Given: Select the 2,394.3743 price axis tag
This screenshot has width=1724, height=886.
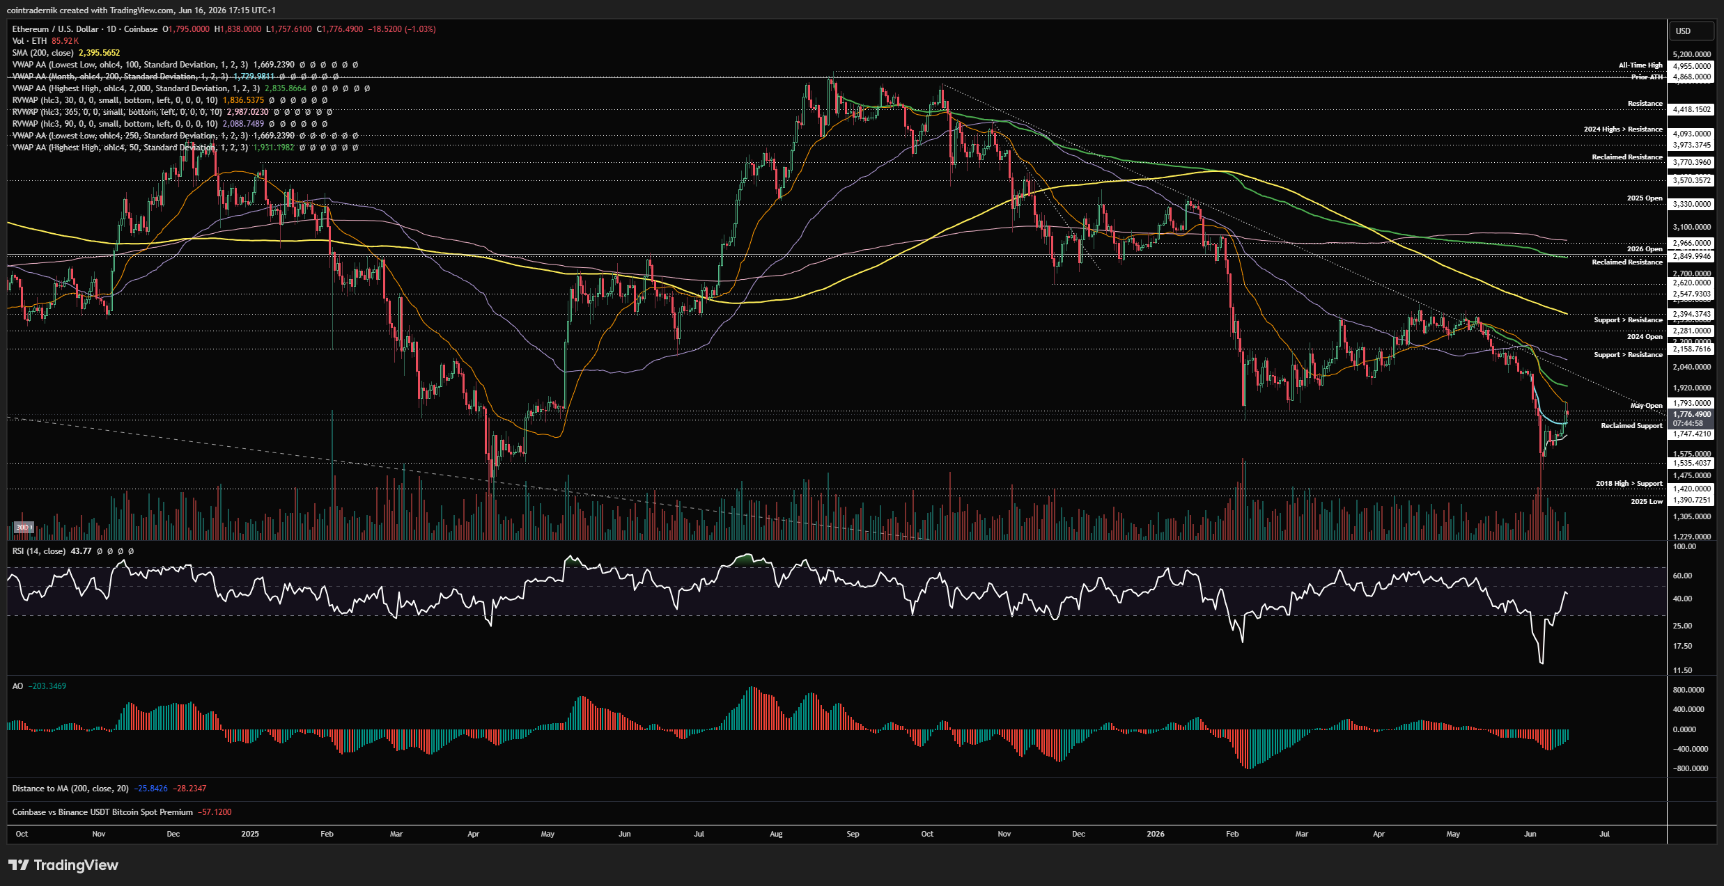Looking at the screenshot, I should point(1691,315).
